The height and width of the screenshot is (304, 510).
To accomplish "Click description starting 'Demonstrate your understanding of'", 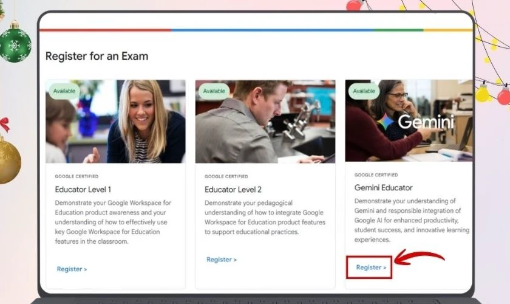I will coord(412,220).
